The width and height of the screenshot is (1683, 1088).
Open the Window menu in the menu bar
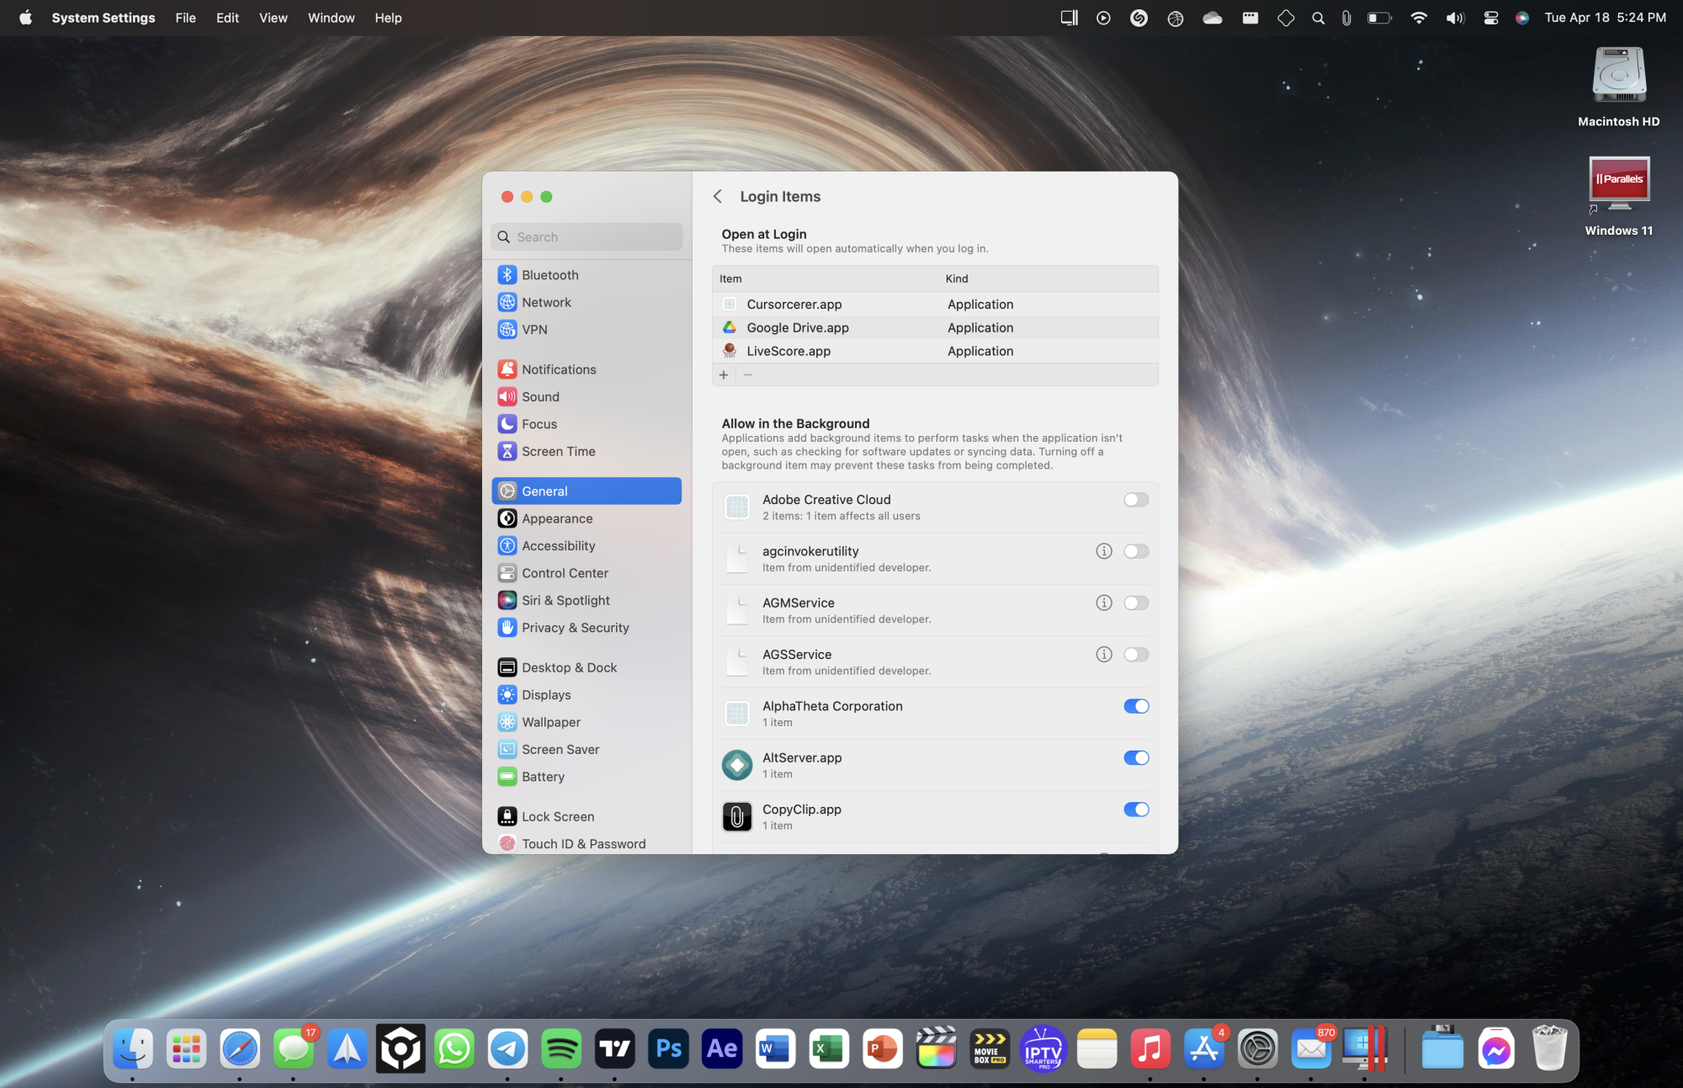pos(331,18)
